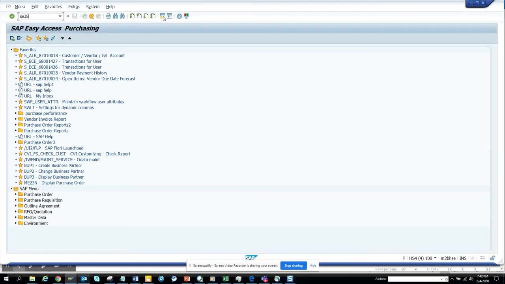
Task: Expand the Purchase Requisition folder
Action: click(x=16, y=200)
